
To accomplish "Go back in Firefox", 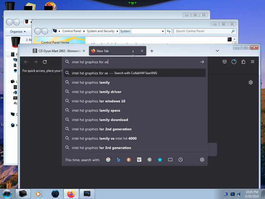I will click(26, 62).
